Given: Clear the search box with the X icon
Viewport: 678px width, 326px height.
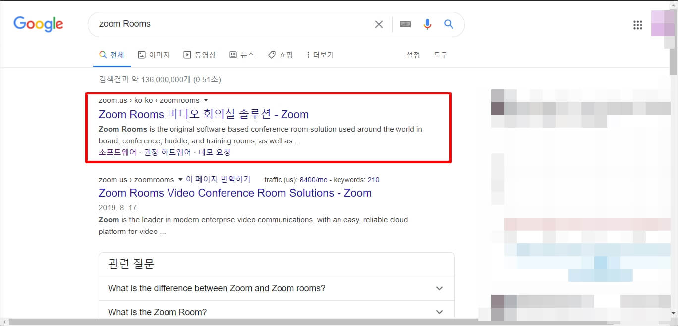Looking at the screenshot, I should [x=379, y=24].
